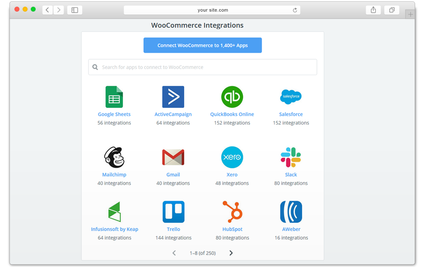Open the Salesforce link
The width and height of the screenshot is (425, 267).
point(291,114)
